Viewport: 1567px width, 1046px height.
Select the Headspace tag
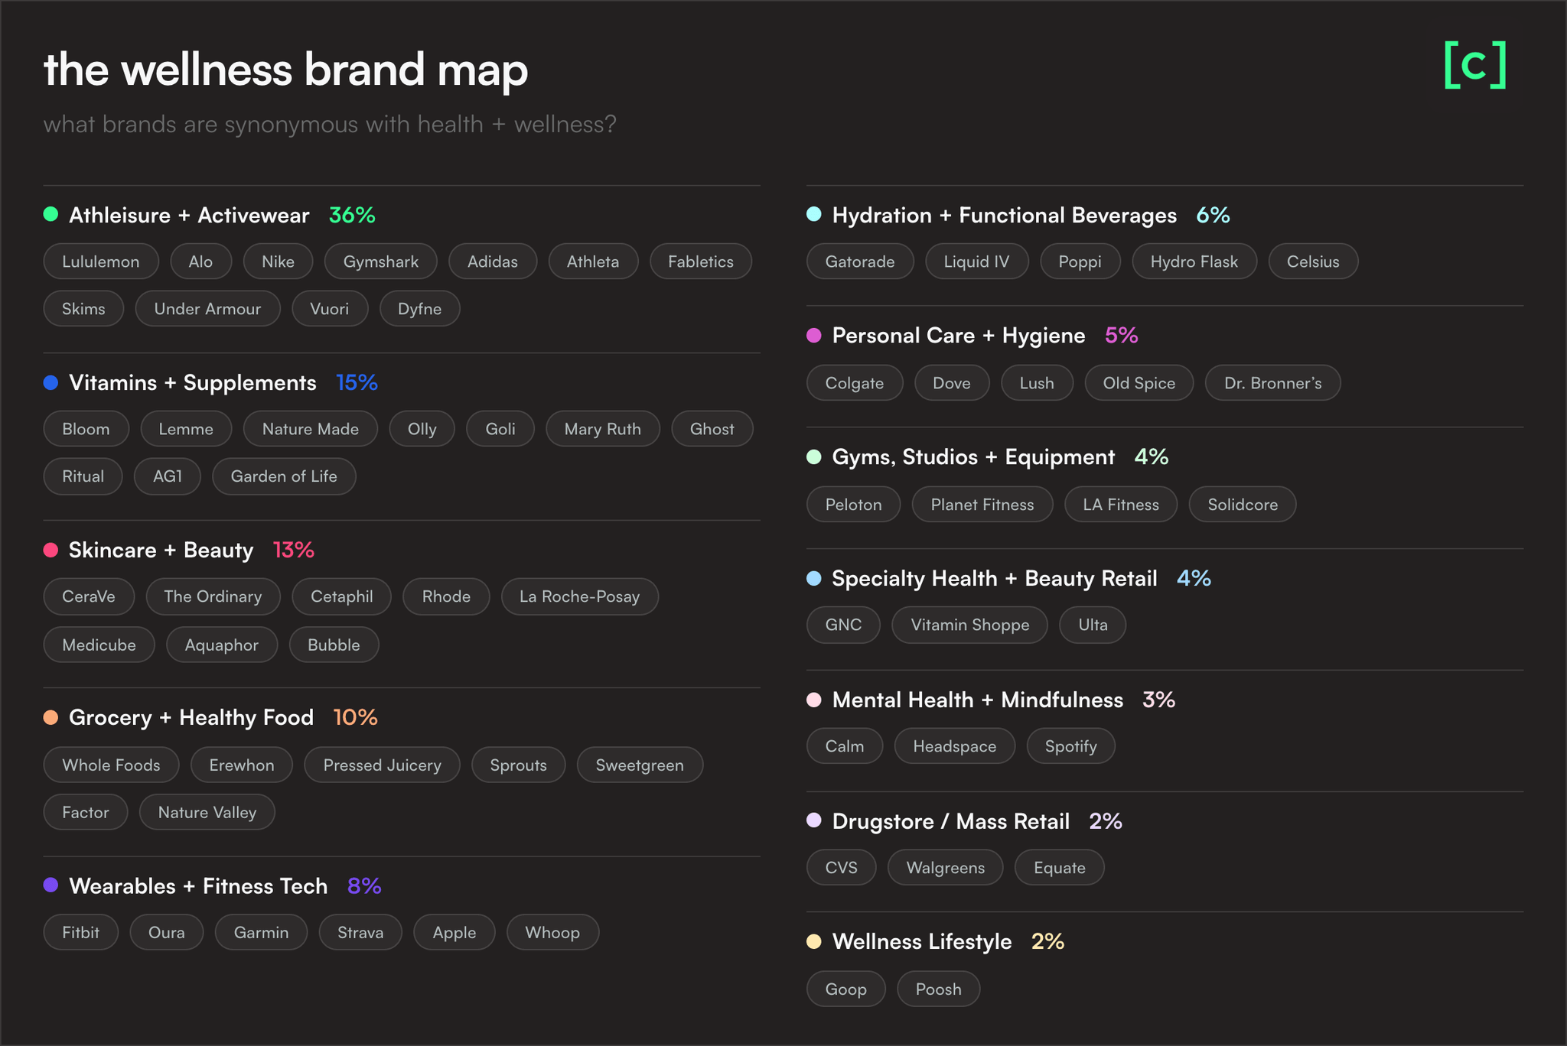[x=954, y=746]
